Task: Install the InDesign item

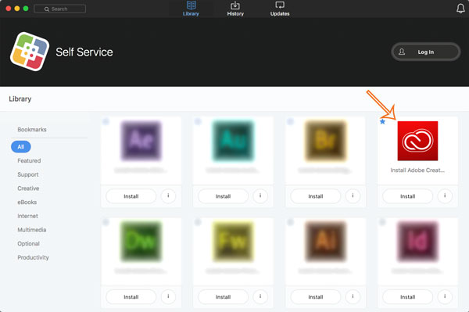Action: point(408,296)
